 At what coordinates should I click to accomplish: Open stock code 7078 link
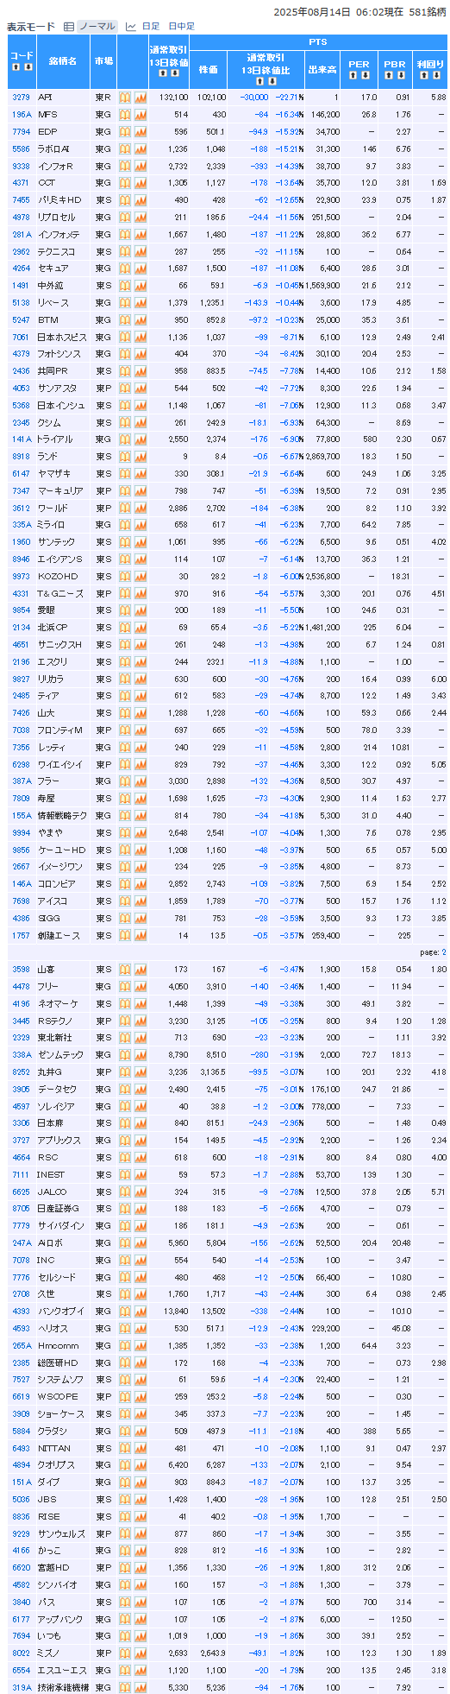(x=22, y=1260)
